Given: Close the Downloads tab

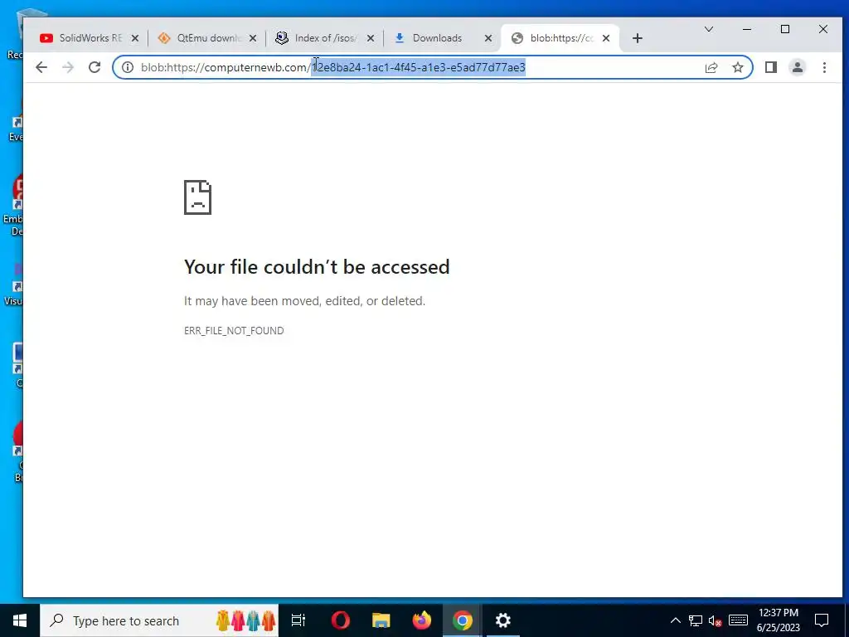Looking at the screenshot, I should (488, 38).
